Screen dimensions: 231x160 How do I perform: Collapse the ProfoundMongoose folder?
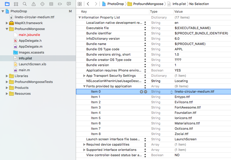click(7, 29)
